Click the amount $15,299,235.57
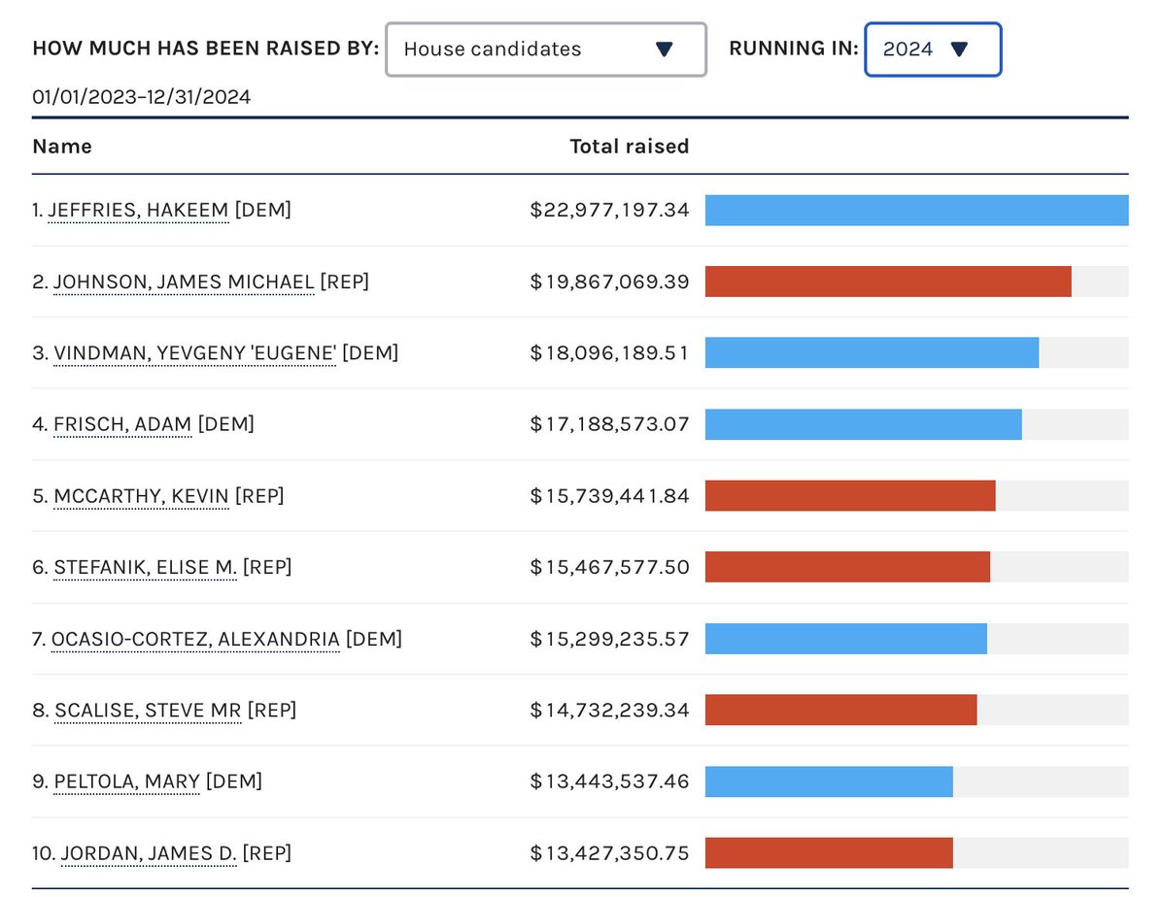The image size is (1166, 897). pos(609,639)
